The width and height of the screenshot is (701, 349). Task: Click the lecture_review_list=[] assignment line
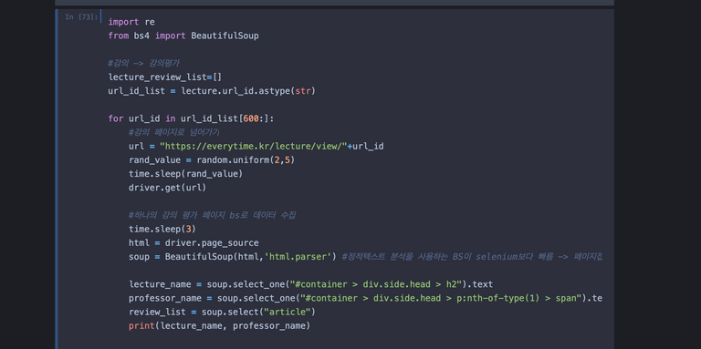(165, 77)
